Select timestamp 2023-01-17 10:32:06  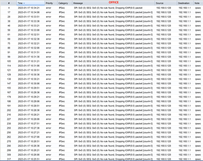pos(29,48)
